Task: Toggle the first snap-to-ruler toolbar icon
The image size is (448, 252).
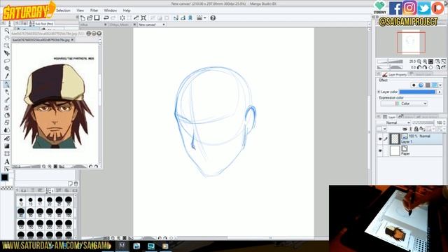Action: pyautogui.click(x=176, y=18)
